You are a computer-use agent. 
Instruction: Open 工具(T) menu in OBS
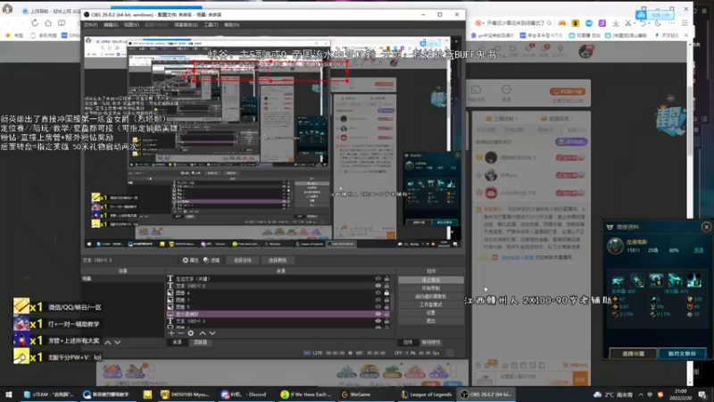[211, 25]
